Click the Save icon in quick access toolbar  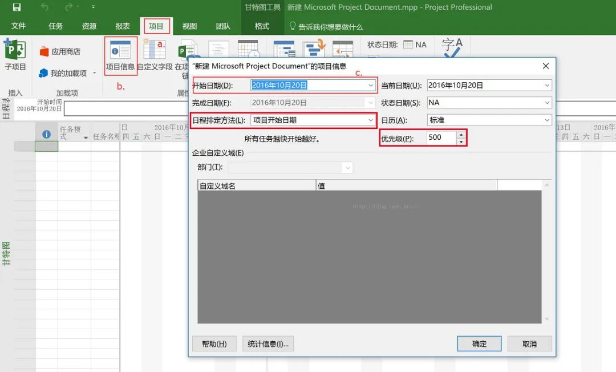17,7
